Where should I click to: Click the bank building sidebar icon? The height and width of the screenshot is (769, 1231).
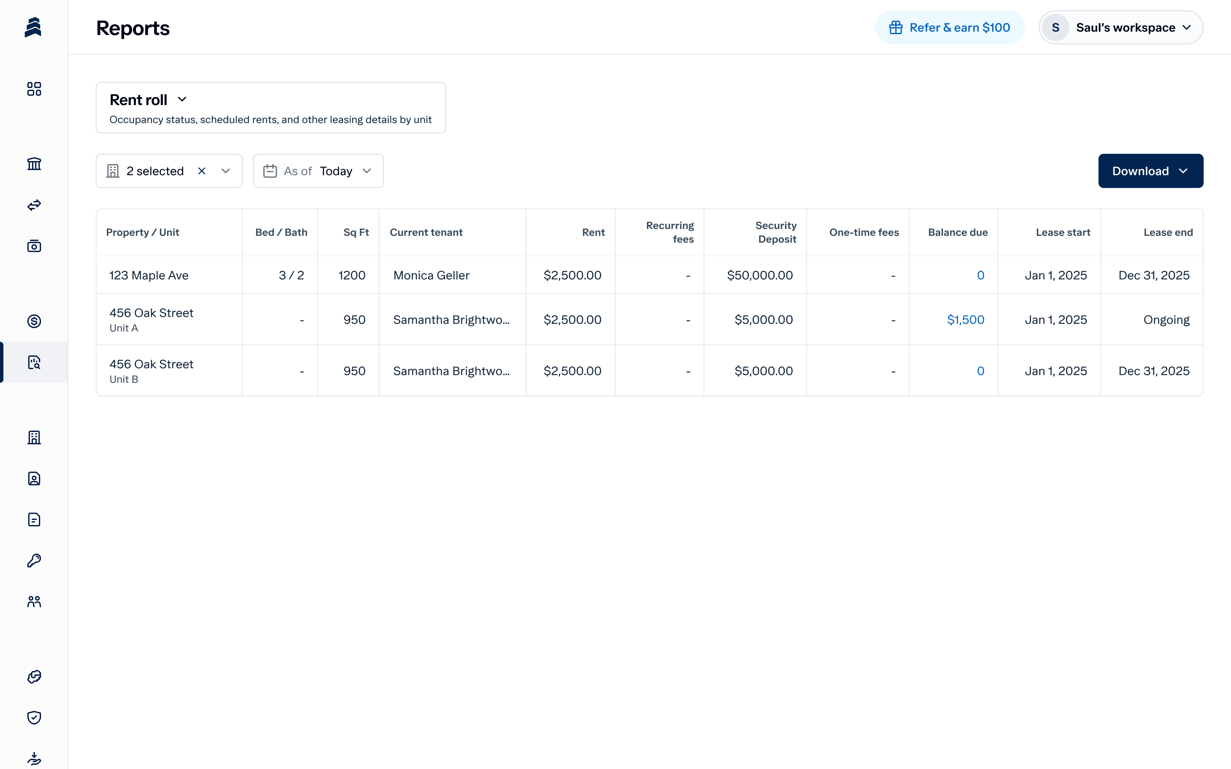click(x=34, y=164)
